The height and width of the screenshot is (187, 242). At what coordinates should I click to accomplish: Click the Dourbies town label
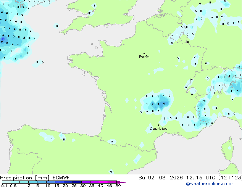coord(158,128)
